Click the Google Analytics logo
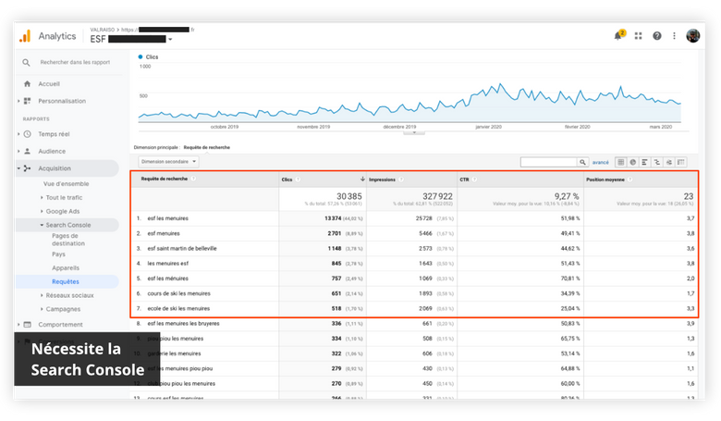Viewport: 721px width, 421px height. (25, 36)
